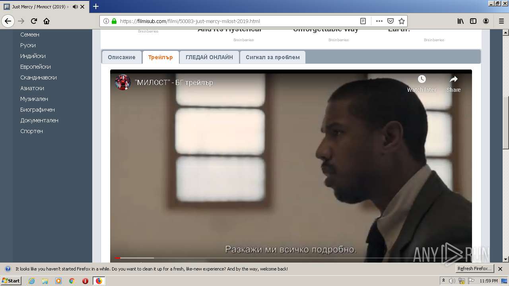Open Firefox account menu
The width and height of the screenshot is (509, 286).
click(x=486, y=21)
